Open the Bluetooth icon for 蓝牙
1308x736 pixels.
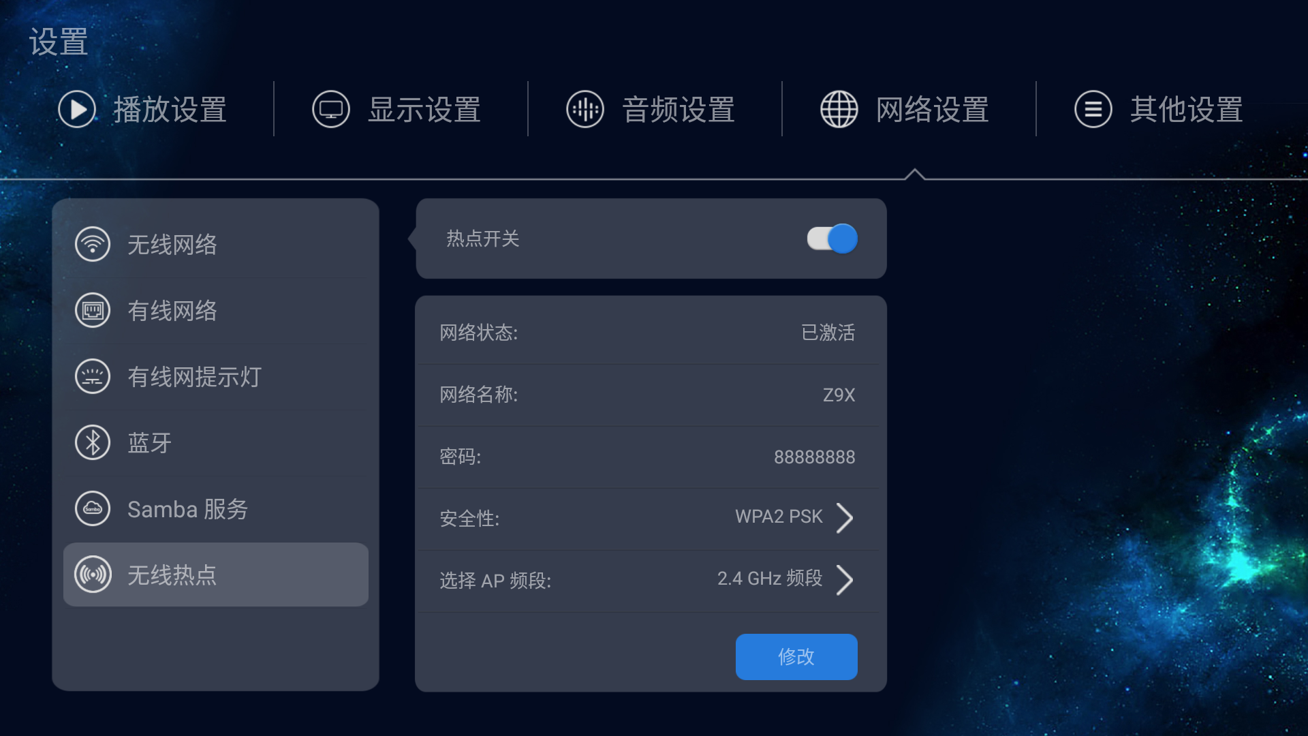(x=93, y=443)
